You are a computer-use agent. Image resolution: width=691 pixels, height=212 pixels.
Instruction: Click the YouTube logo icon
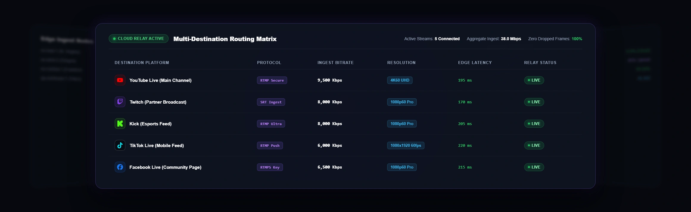[120, 80]
